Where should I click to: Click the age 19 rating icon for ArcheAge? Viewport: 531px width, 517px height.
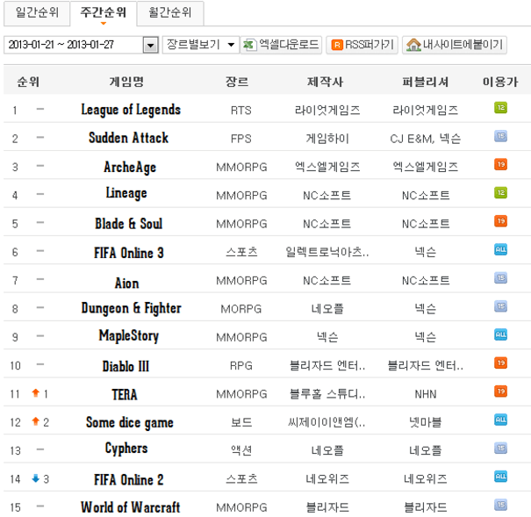click(x=500, y=164)
